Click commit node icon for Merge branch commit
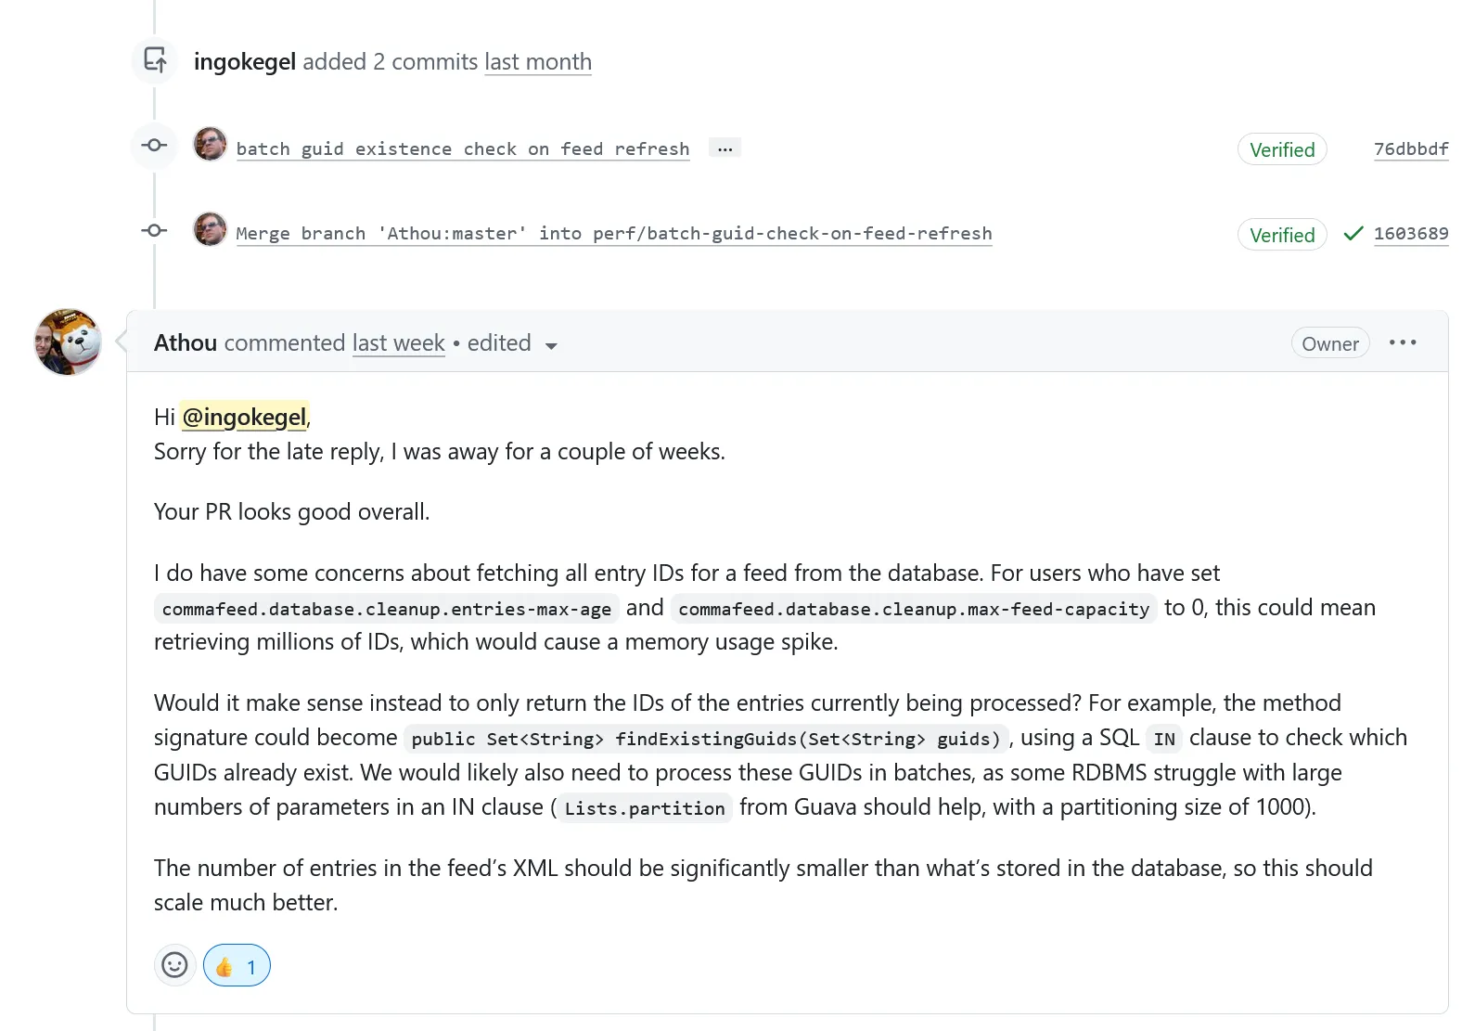 [x=155, y=230]
